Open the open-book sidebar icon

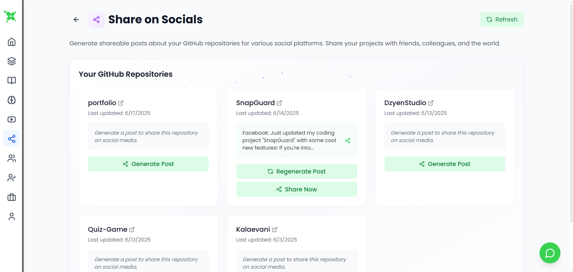click(x=11, y=81)
